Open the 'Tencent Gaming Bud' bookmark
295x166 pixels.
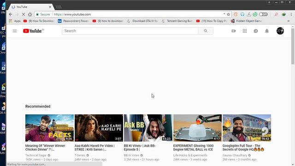[x=177, y=21]
